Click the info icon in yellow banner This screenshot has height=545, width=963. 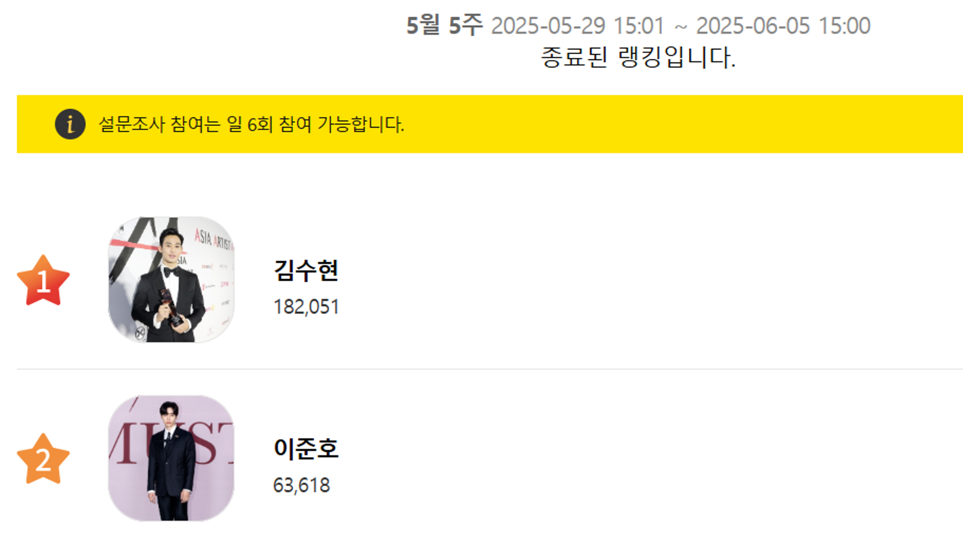click(70, 125)
